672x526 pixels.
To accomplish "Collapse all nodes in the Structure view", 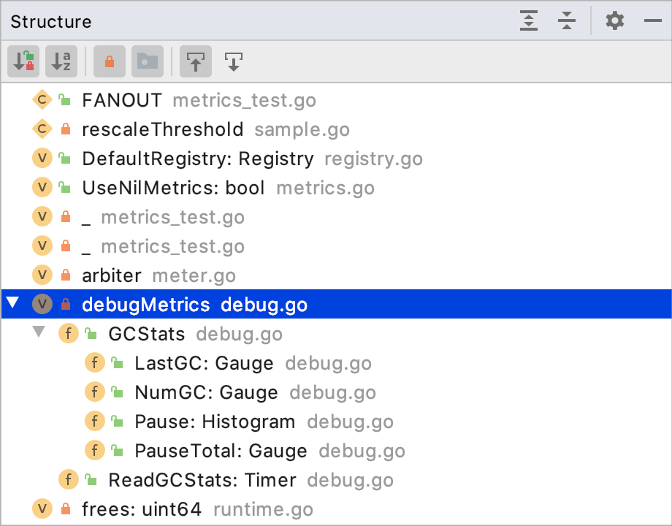I will click(567, 21).
